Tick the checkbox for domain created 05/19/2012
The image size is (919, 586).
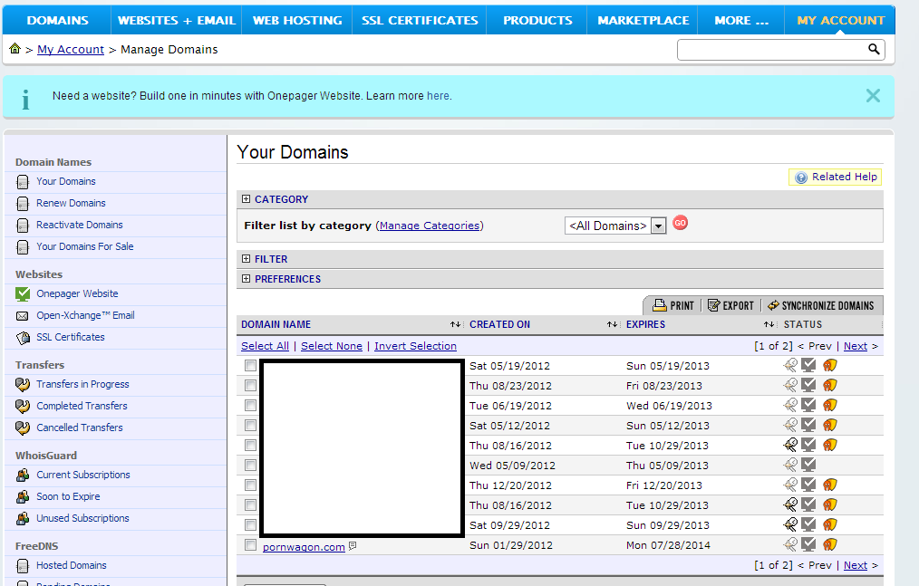(251, 366)
